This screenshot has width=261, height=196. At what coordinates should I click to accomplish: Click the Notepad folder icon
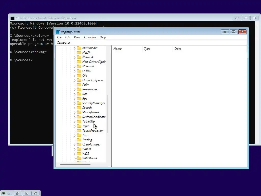click(x=79, y=66)
